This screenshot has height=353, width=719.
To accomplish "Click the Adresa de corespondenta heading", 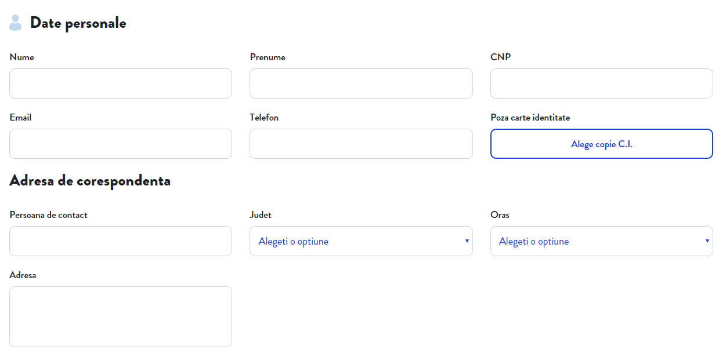I will (x=90, y=181).
